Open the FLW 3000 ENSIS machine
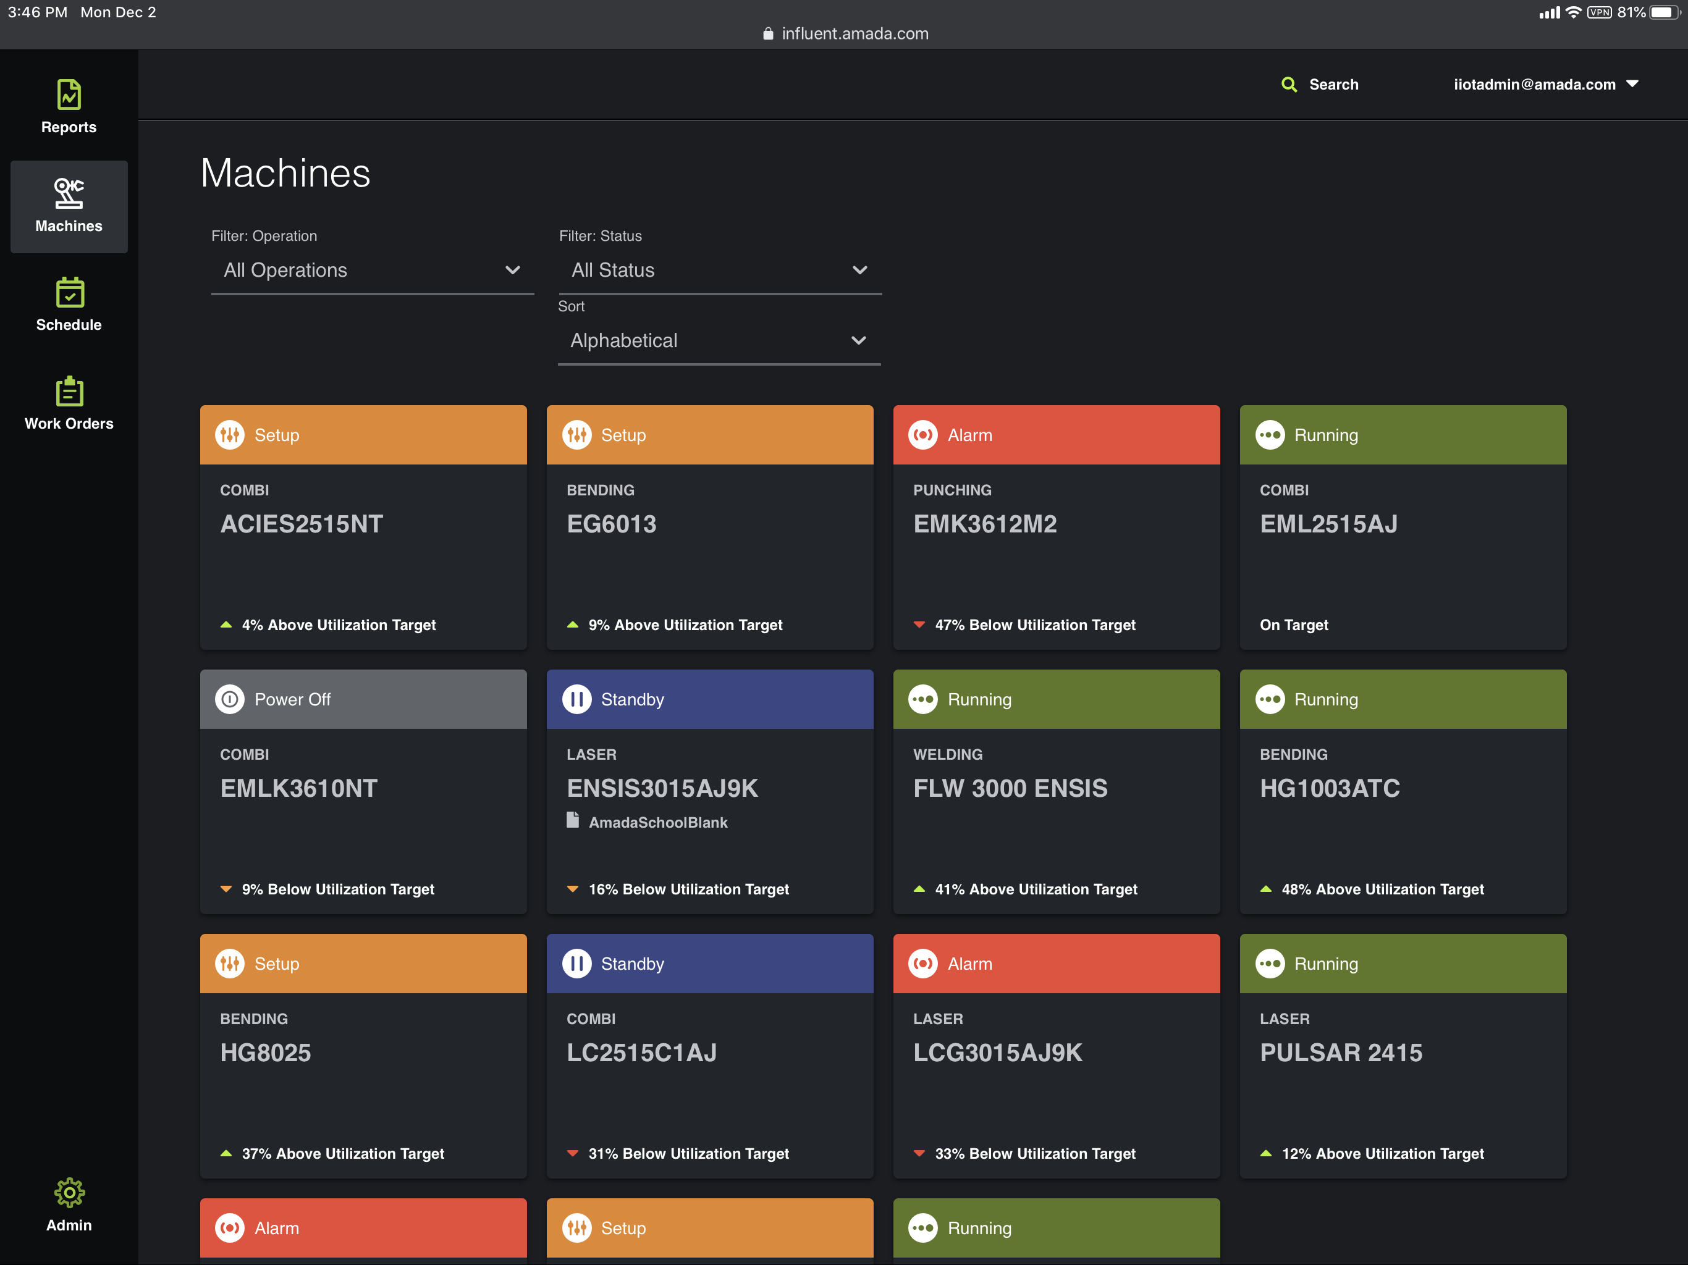Viewport: 1688px width, 1265px height. (1010, 788)
